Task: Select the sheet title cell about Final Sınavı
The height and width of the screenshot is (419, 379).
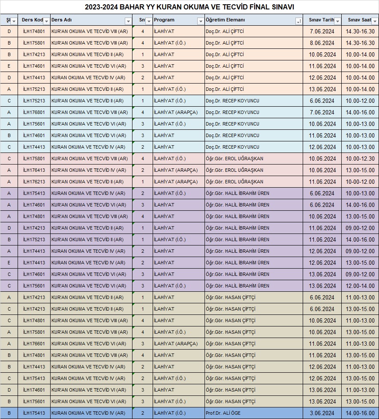Action: click(x=189, y=7)
